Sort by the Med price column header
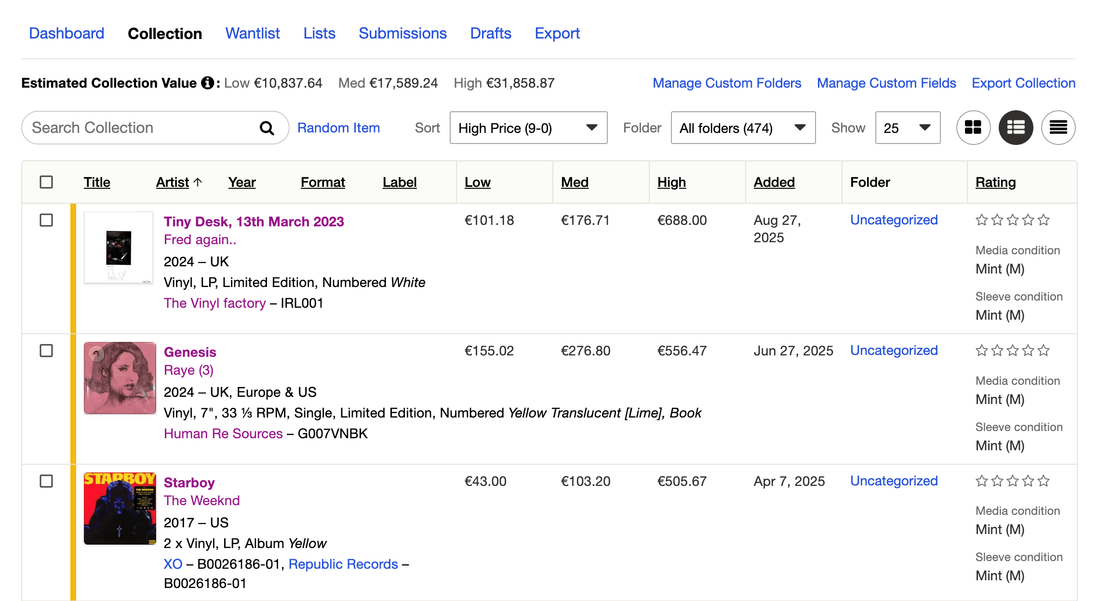Viewport: 1098px width, 601px height. 575,182
